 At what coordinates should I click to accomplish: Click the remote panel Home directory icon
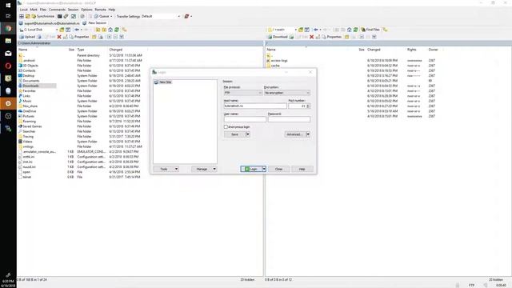349,30
